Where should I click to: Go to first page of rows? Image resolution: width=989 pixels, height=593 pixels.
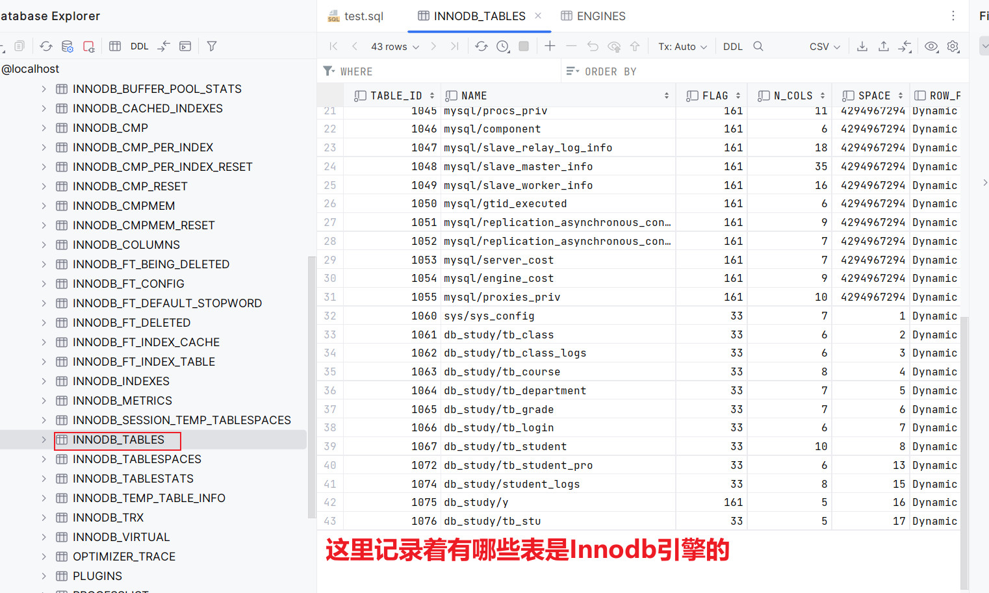pyautogui.click(x=333, y=46)
